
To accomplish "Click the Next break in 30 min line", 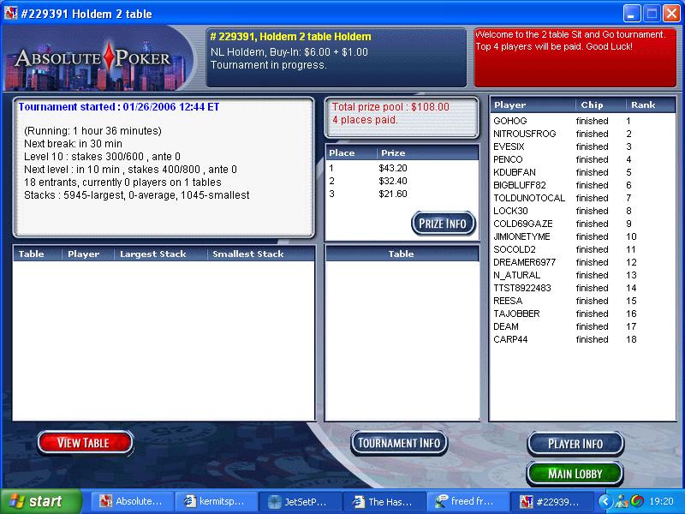I will (x=73, y=144).
